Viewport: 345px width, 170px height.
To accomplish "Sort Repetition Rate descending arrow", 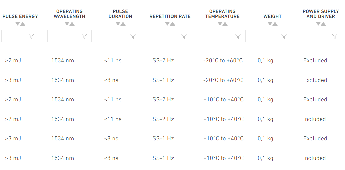I will tap(167, 24).
